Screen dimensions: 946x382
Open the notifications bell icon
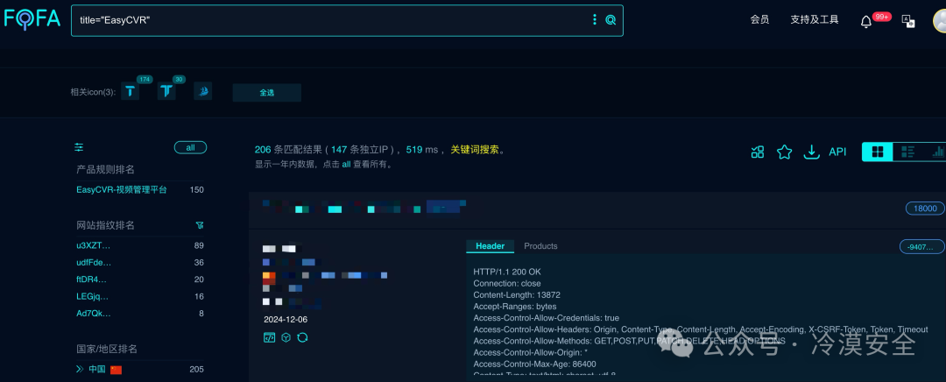(865, 22)
